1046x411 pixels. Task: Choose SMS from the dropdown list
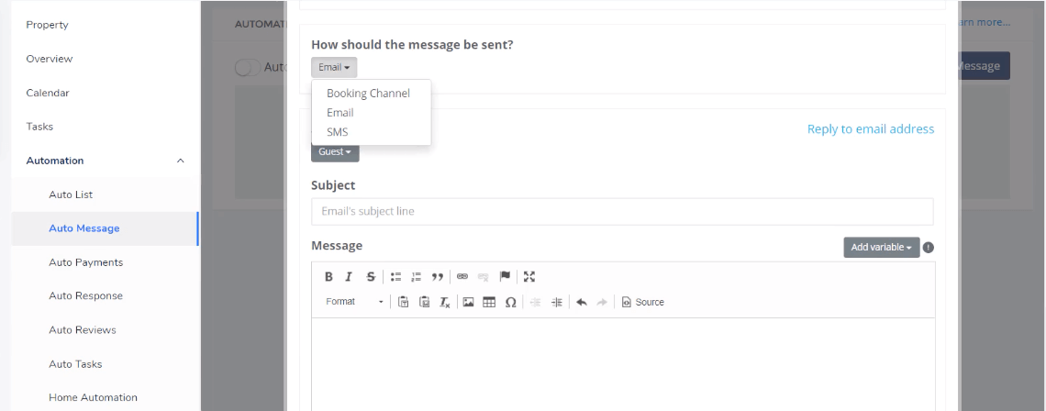tap(338, 132)
